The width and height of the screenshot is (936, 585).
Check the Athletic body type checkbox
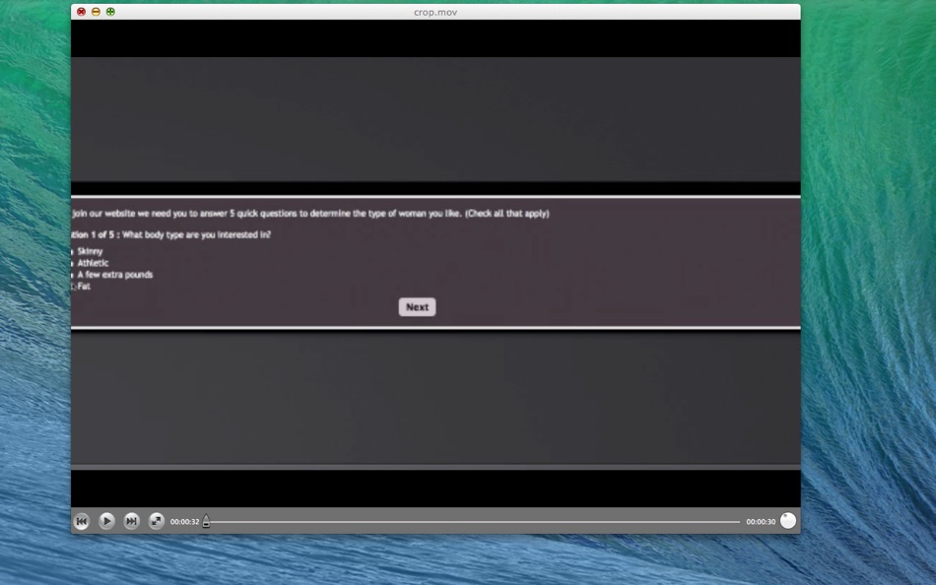pos(71,263)
